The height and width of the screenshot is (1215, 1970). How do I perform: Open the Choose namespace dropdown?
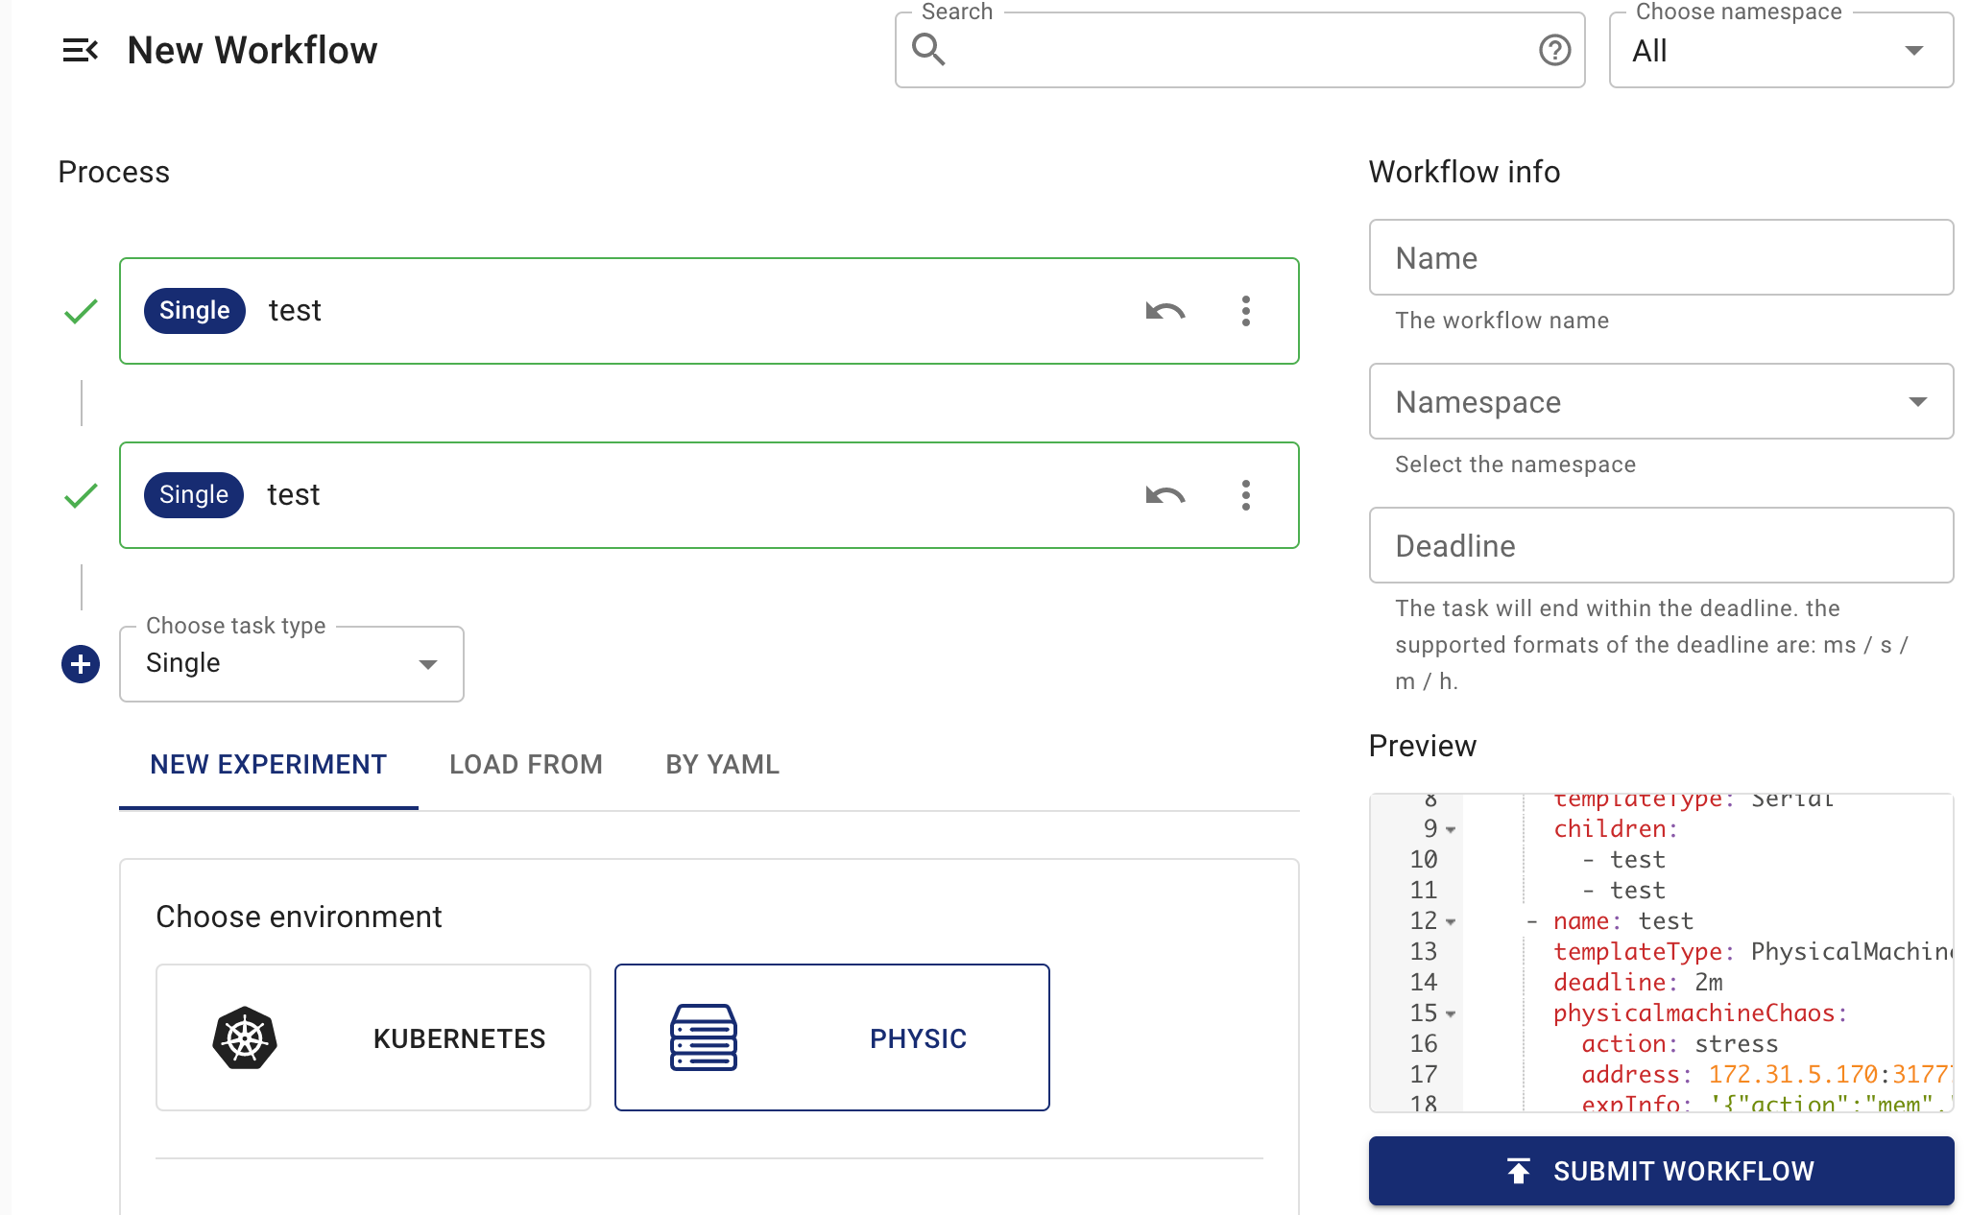[x=1781, y=51]
